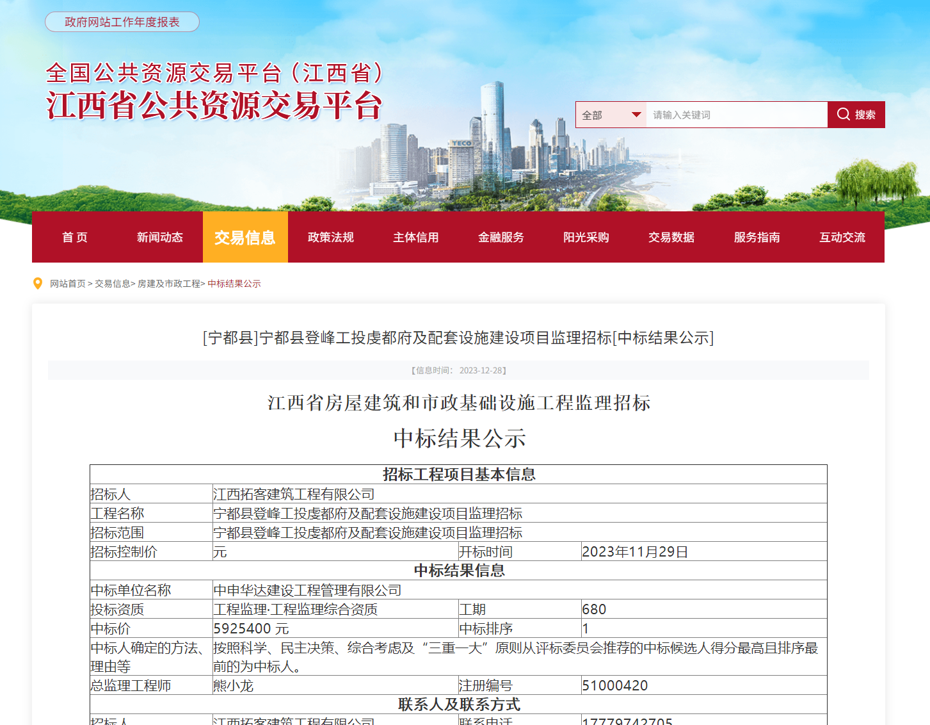
Task: Select the 阳光采购 navigation item
Action: 586,237
